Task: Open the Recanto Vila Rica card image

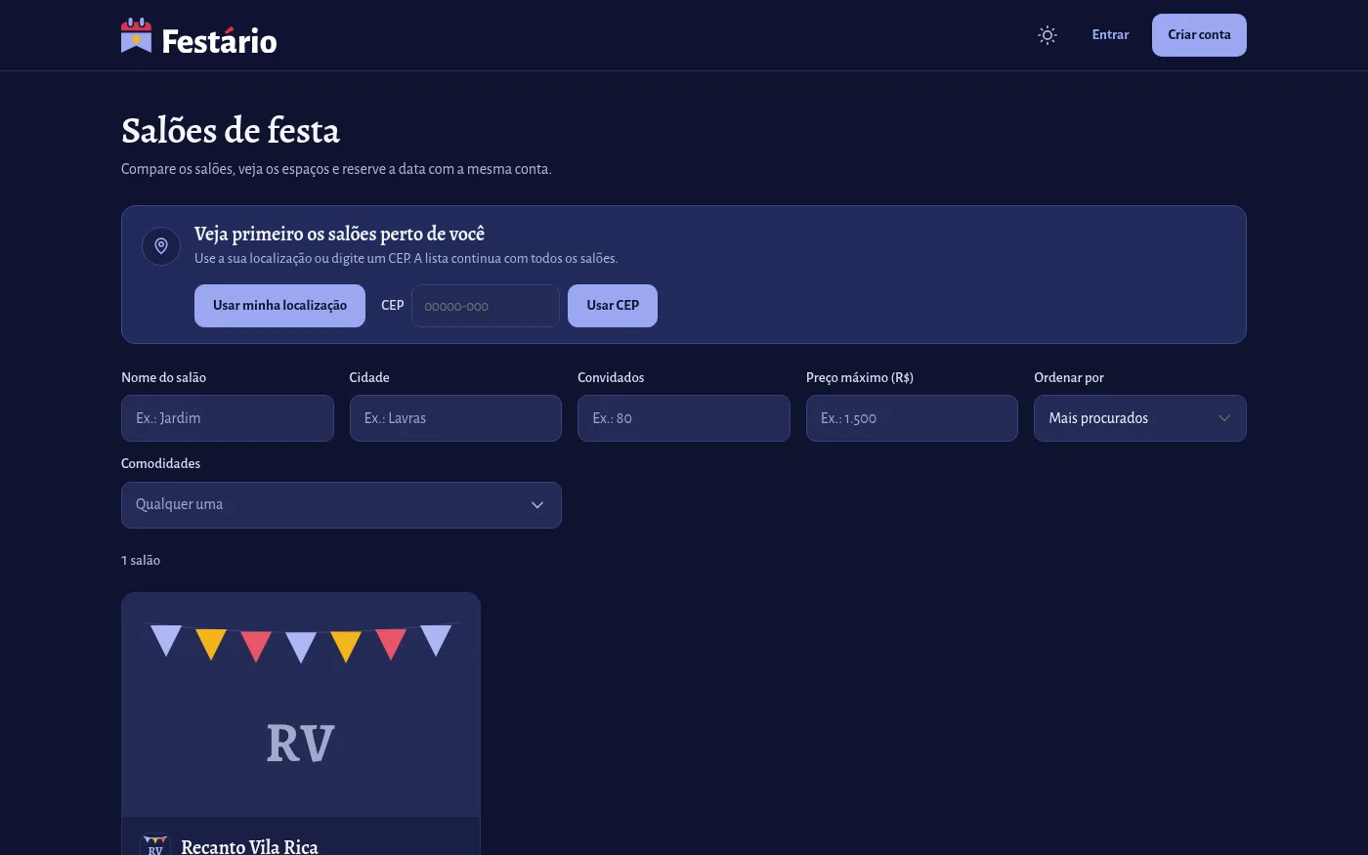Action: point(301,705)
